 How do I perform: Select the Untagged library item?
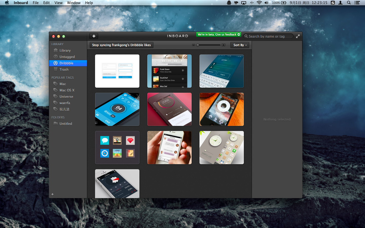67,57
